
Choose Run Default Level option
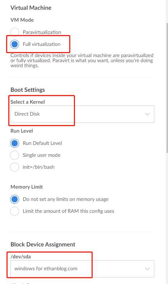click(x=15, y=143)
